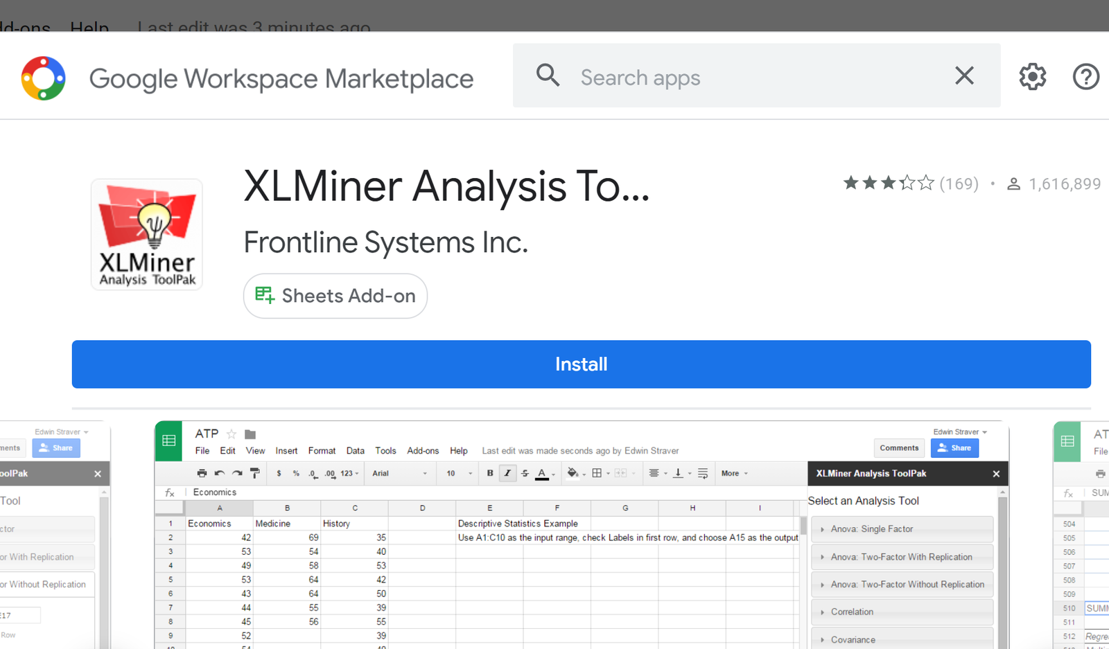The width and height of the screenshot is (1109, 649).
Task: Open the Edit menu in preview
Action: (227, 451)
